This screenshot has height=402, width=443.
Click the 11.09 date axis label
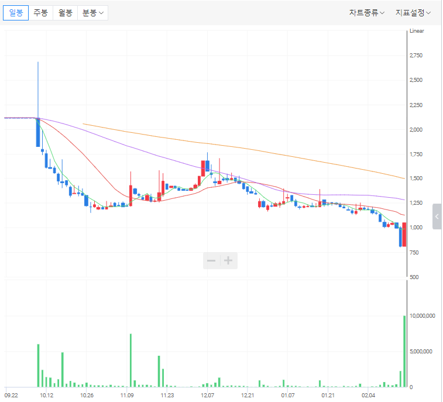click(x=127, y=395)
